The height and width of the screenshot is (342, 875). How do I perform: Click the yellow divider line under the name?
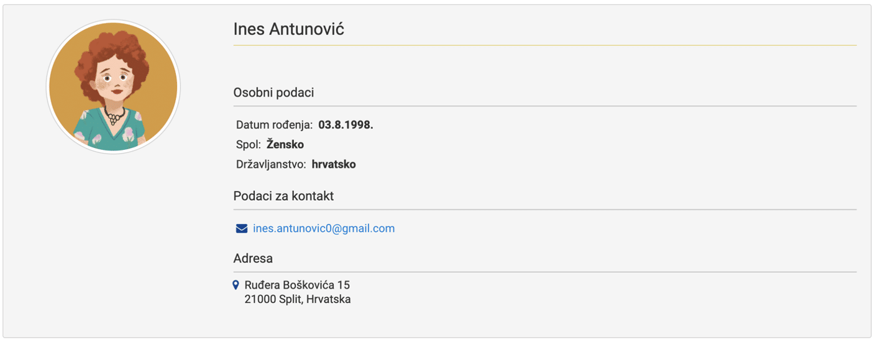pyautogui.click(x=544, y=45)
